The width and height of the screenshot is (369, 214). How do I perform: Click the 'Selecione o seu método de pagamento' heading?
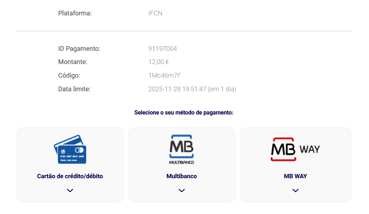184,112
